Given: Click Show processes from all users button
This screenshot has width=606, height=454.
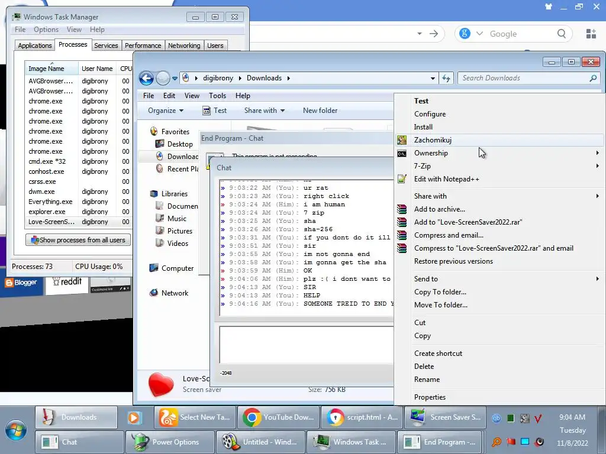Looking at the screenshot, I should (x=78, y=240).
